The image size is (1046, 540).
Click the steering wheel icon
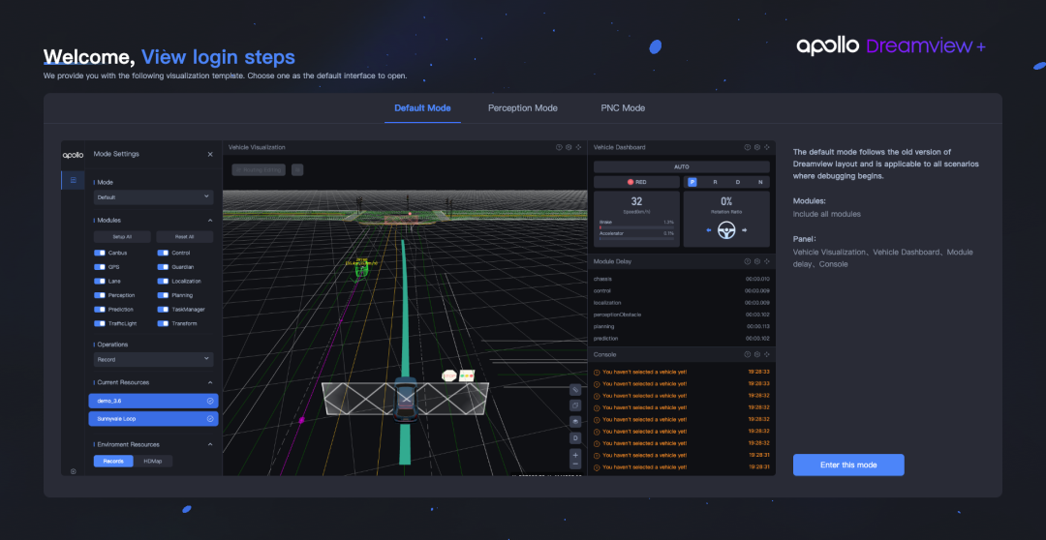(725, 230)
